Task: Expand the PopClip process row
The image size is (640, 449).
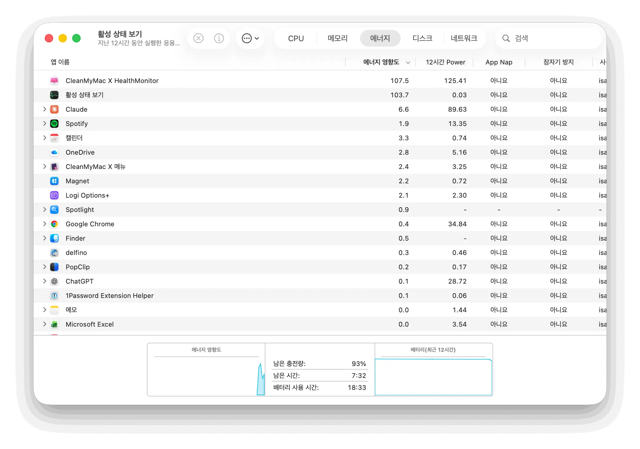Action: 44,267
